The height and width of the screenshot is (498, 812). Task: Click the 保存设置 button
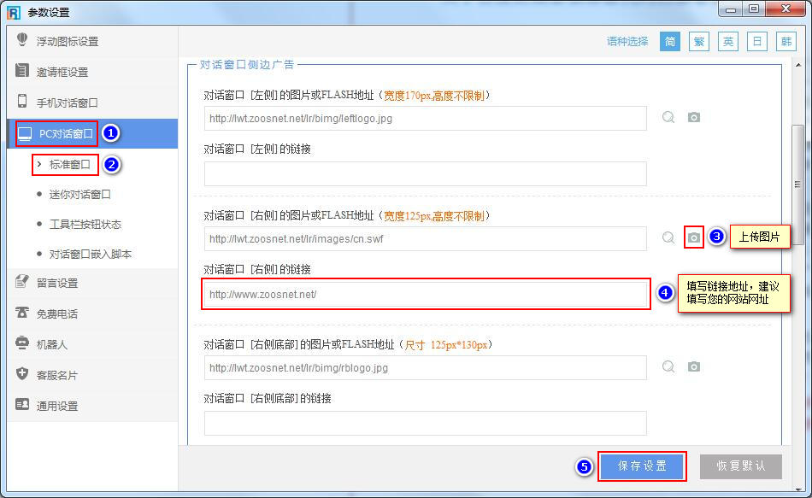coord(642,466)
